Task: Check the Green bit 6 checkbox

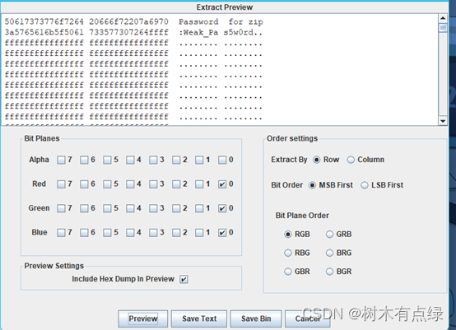Action: tap(84, 208)
